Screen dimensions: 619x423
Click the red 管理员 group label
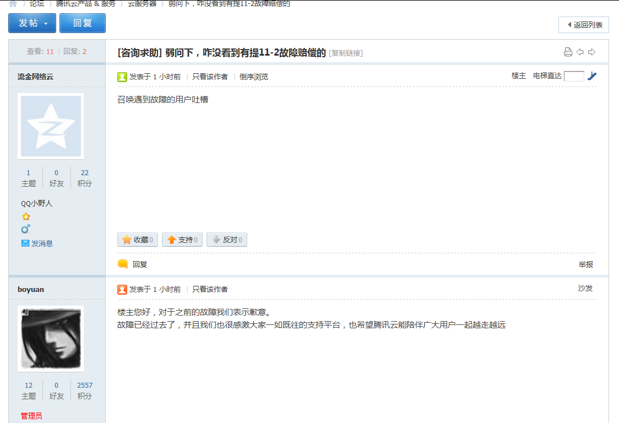(31, 416)
